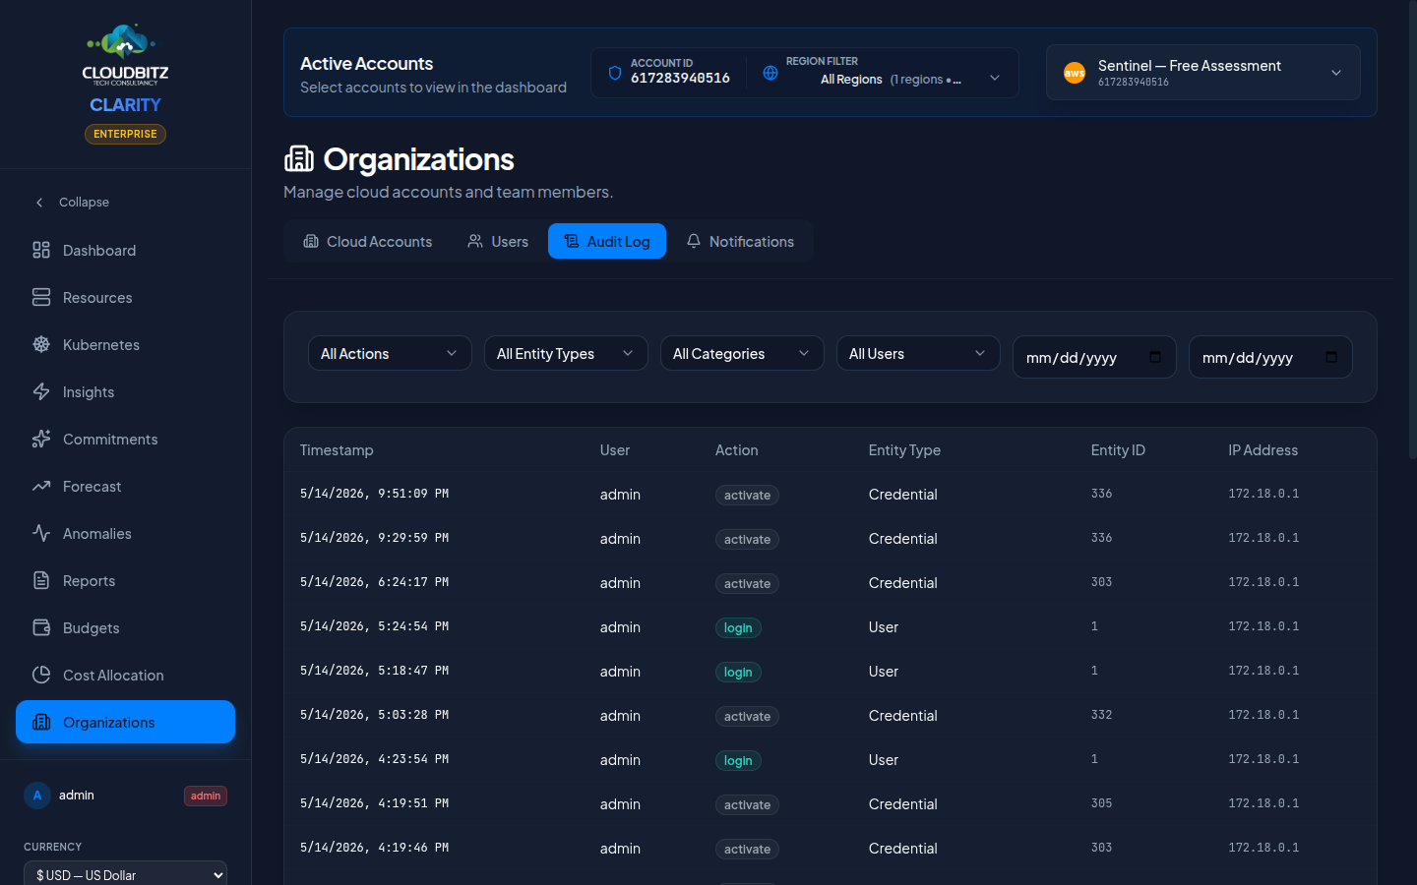This screenshot has height=885, width=1417.
Task: Open the Forecast page
Action: tap(125, 487)
